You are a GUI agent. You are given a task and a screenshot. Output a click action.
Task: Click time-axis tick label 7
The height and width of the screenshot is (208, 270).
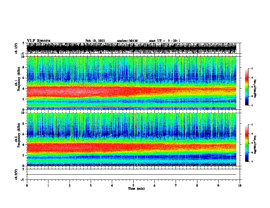(x=176, y=185)
